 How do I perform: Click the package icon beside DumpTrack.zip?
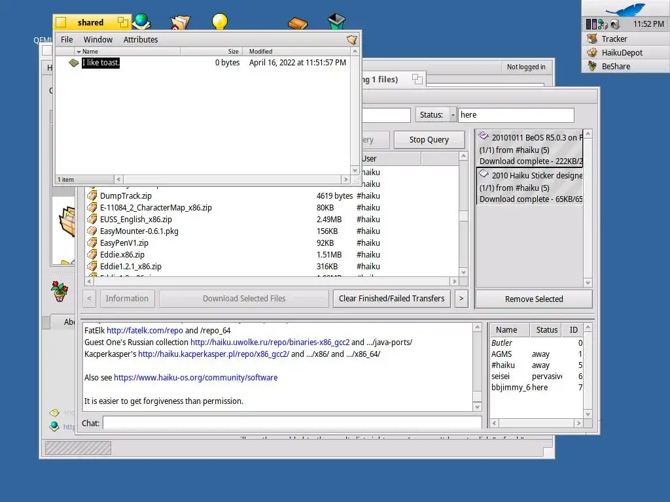92,196
